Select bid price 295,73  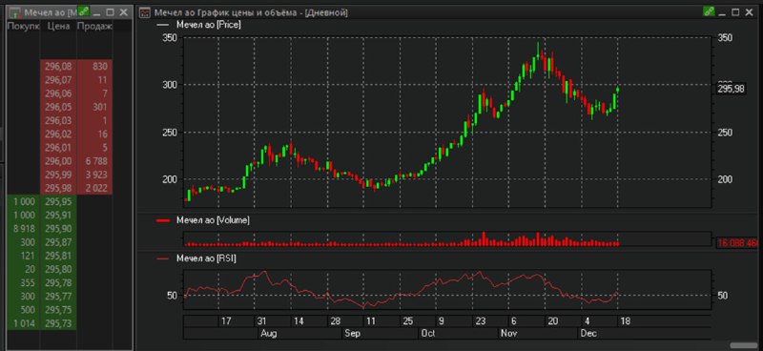tap(58, 323)
